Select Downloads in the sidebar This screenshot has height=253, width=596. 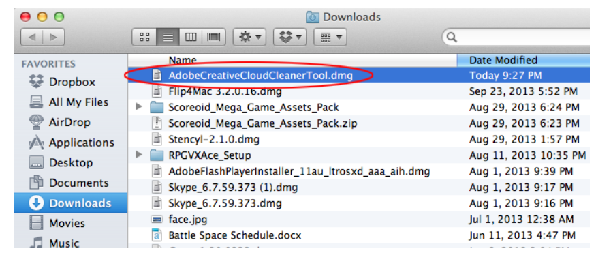(x=71, y=203)
